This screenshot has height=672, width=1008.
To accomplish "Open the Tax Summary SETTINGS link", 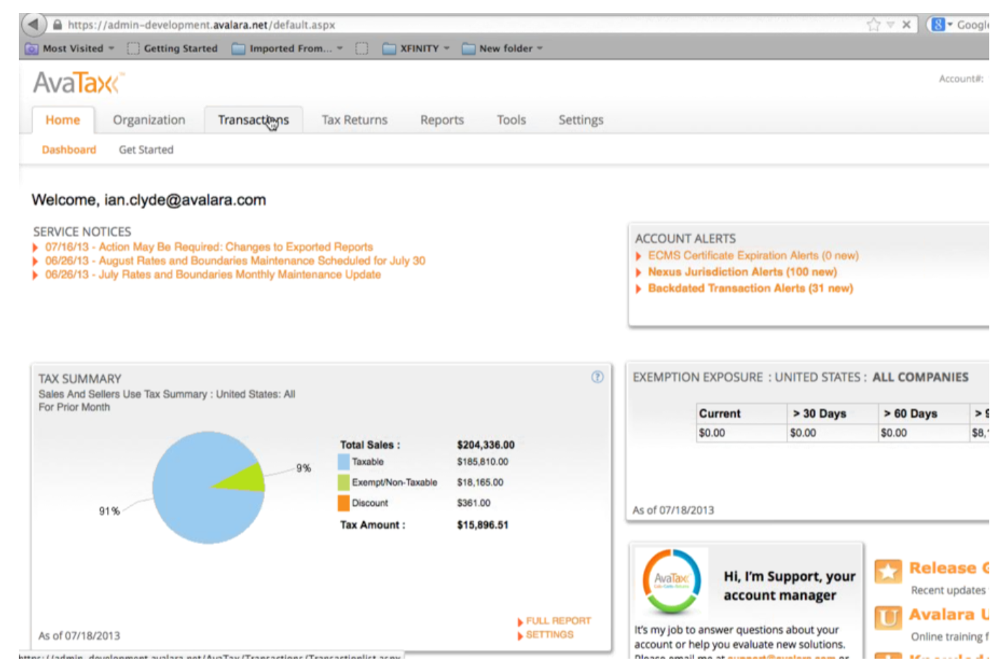I will (x=549, y=635).
